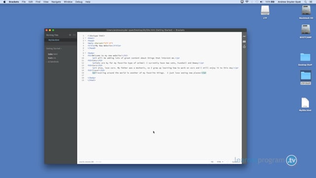Click the h1 welcome heading code line
The image size is (316, 178).
click(x=108, y=55)
